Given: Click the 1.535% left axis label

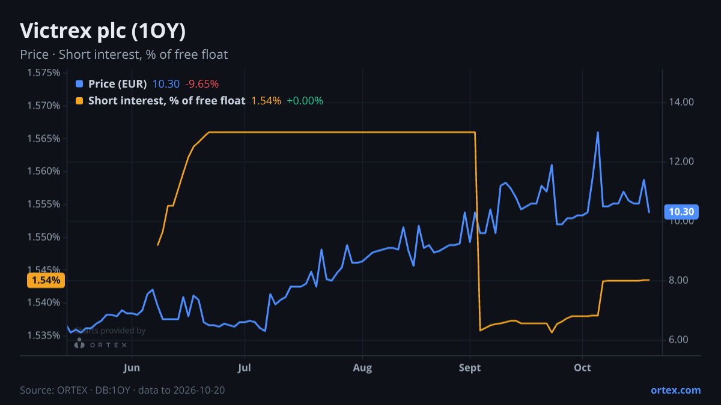Looking at the screenshot, I should pos(44,335).
